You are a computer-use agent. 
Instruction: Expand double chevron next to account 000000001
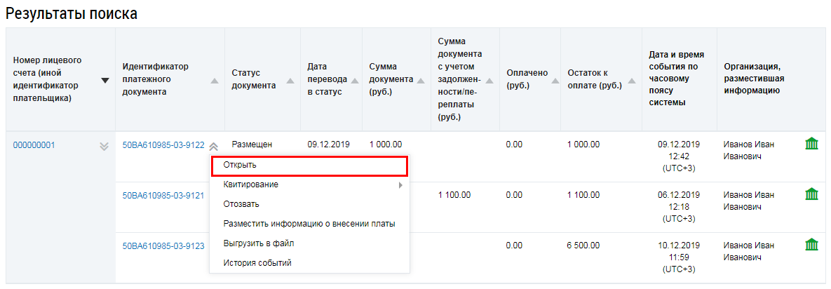coord(104,146)
